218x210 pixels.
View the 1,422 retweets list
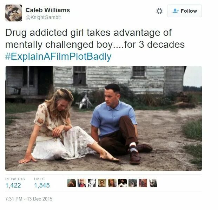[15, 183]
